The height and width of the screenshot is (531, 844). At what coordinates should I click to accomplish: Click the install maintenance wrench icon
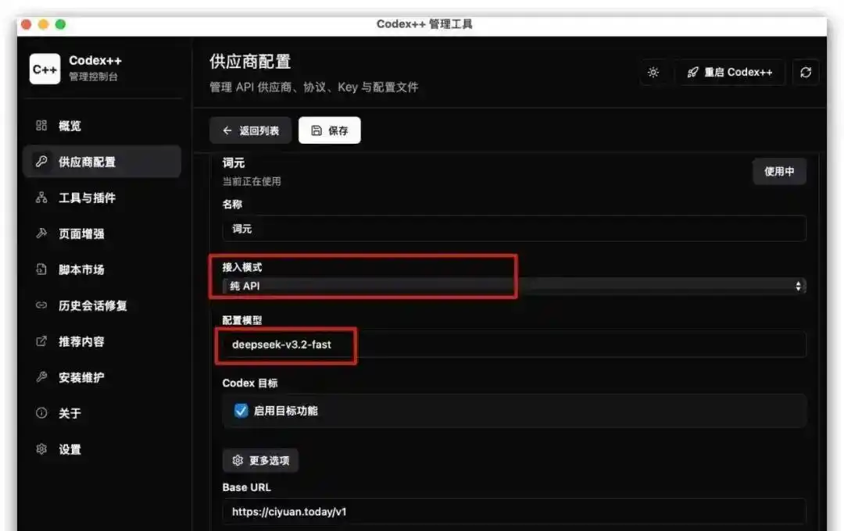click(x=41, y=377)
